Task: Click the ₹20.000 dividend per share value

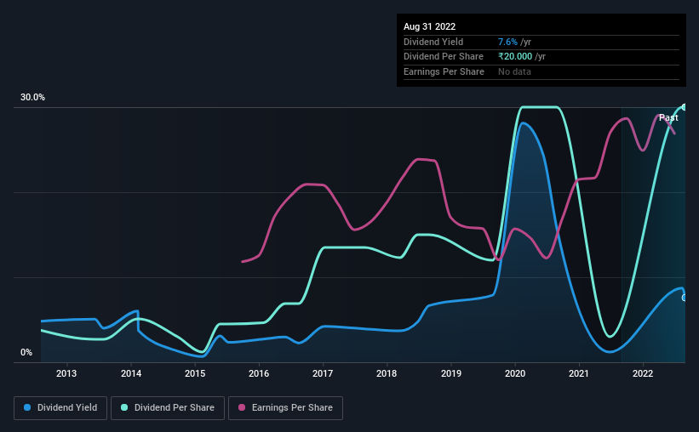Action: [x=515, y=57]
